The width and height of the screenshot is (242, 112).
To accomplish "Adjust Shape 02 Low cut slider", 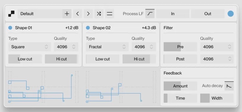I will coord(103,59).
